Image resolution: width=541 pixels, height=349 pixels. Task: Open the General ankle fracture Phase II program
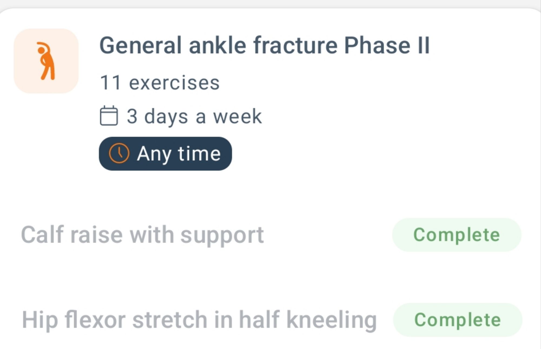click(x=265, y=45)
